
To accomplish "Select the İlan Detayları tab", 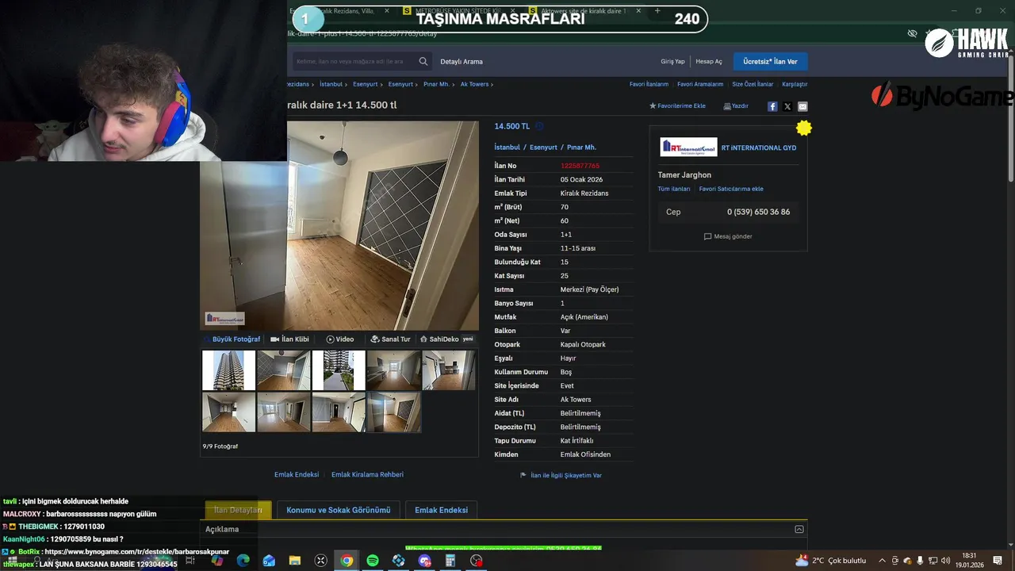I will (x=238, y=510).
